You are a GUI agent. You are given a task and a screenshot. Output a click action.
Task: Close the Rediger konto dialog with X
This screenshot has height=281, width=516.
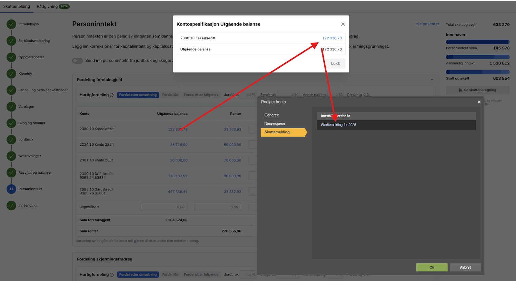pos(479,102)
